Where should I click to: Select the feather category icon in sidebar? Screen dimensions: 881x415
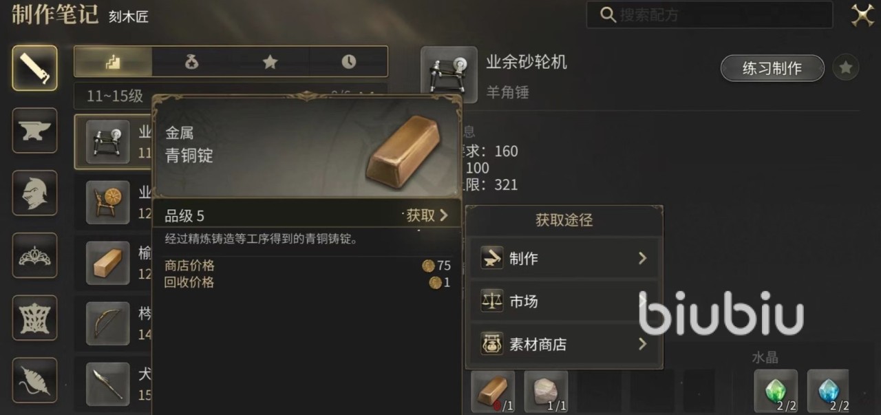(x=34, y=381)
